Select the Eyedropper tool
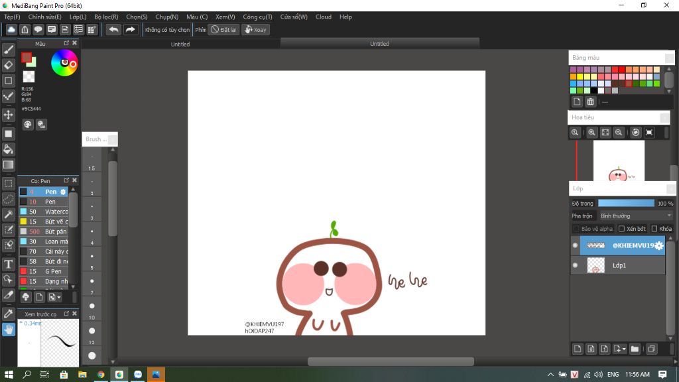 point(8,314)
